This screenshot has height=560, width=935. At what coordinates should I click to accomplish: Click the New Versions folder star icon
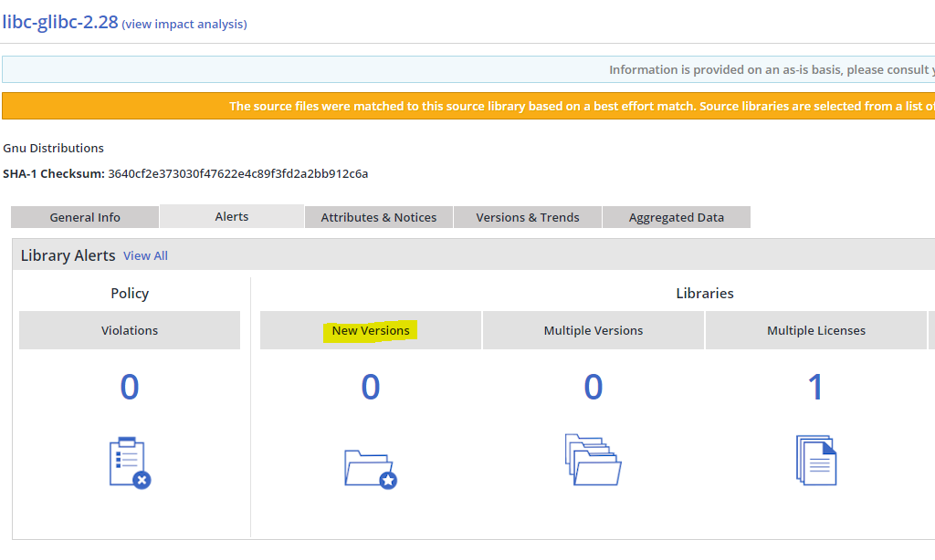point(370,468)
